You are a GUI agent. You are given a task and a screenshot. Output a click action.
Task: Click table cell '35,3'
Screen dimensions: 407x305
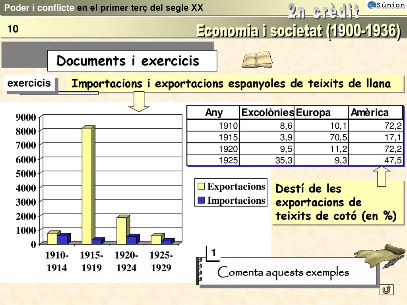click(x=267, y=160)
